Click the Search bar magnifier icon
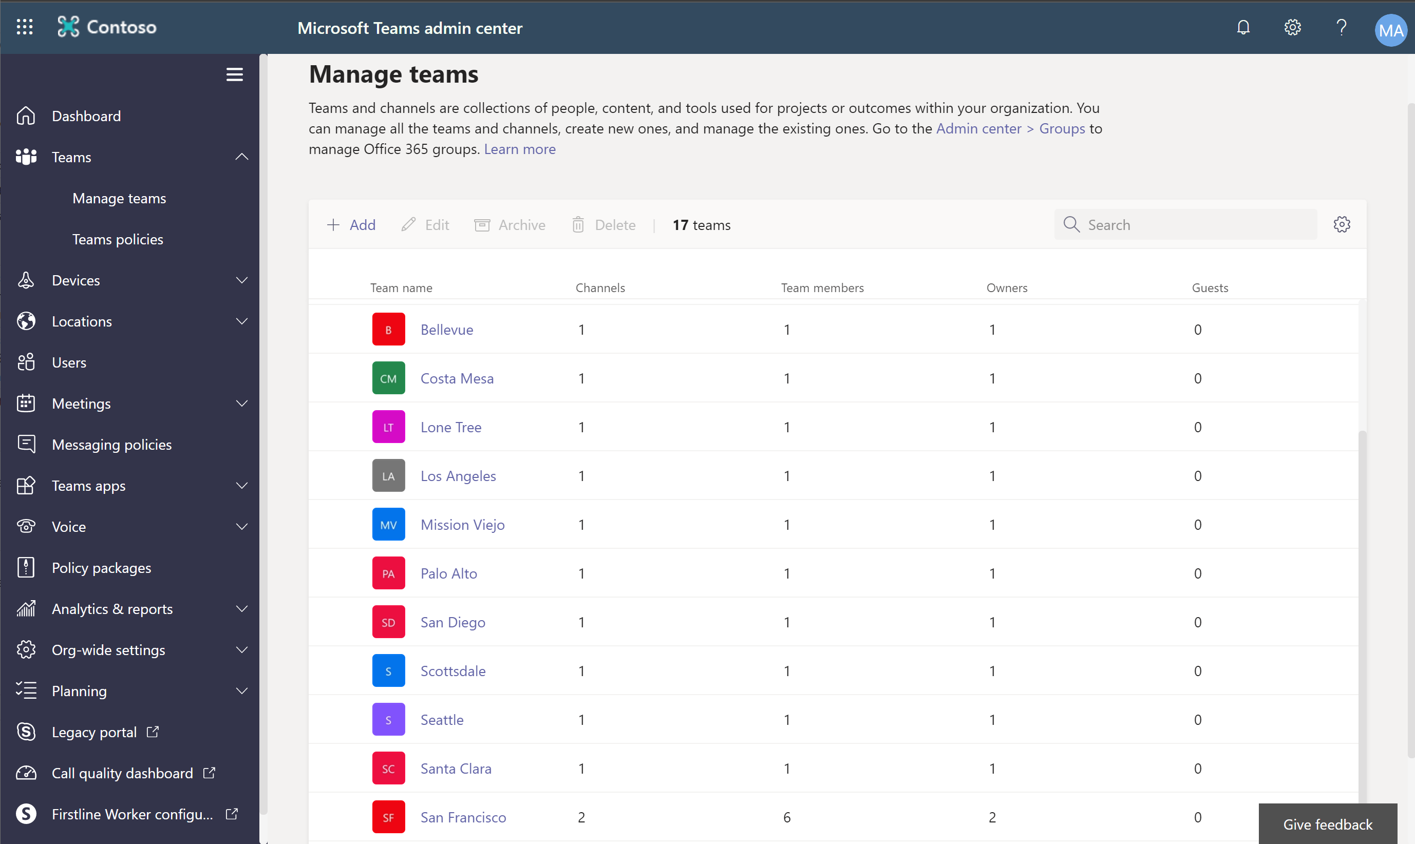The width and height of the screenshot is (1415, 844). tap(1071, 223)
